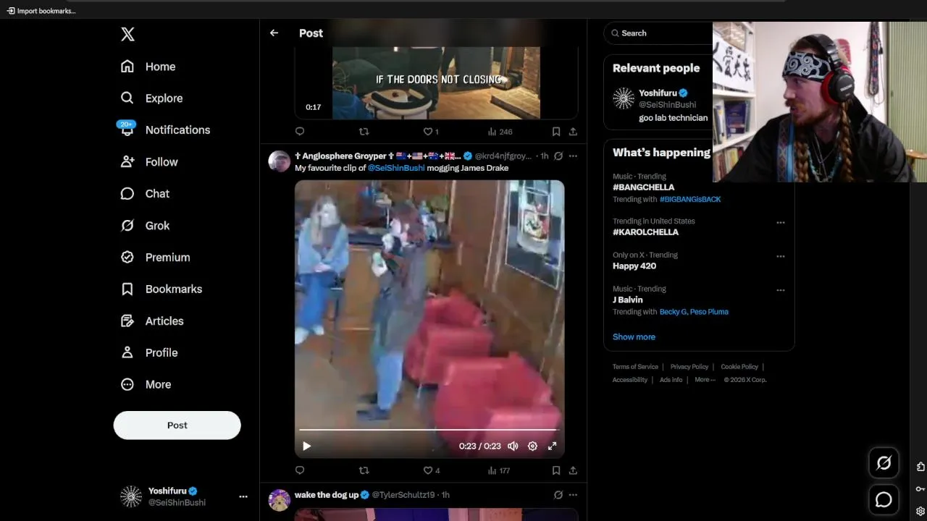
Task: Open the Accessibility footer link
Action: click(630, 380)
